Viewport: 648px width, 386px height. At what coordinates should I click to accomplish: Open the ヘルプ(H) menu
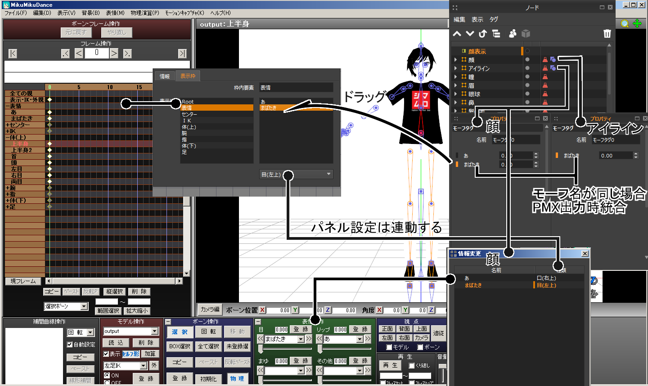(220, 13)
